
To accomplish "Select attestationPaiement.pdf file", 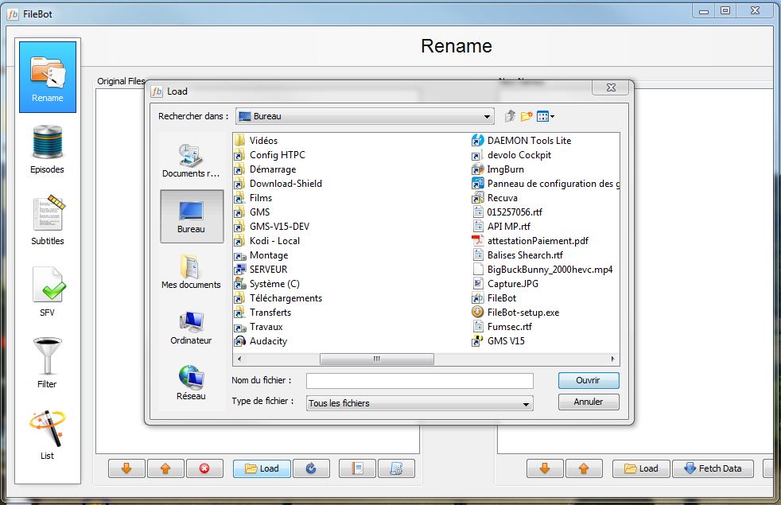I will (530, 241).
